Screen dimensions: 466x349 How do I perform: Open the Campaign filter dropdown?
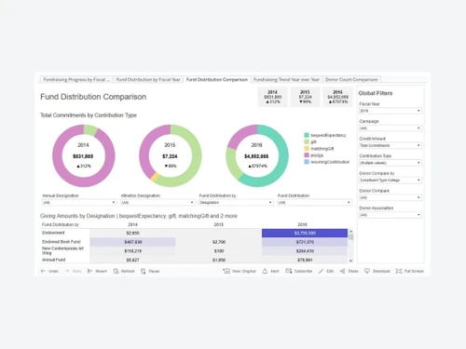pyautogui.click(x=391, y=128)
